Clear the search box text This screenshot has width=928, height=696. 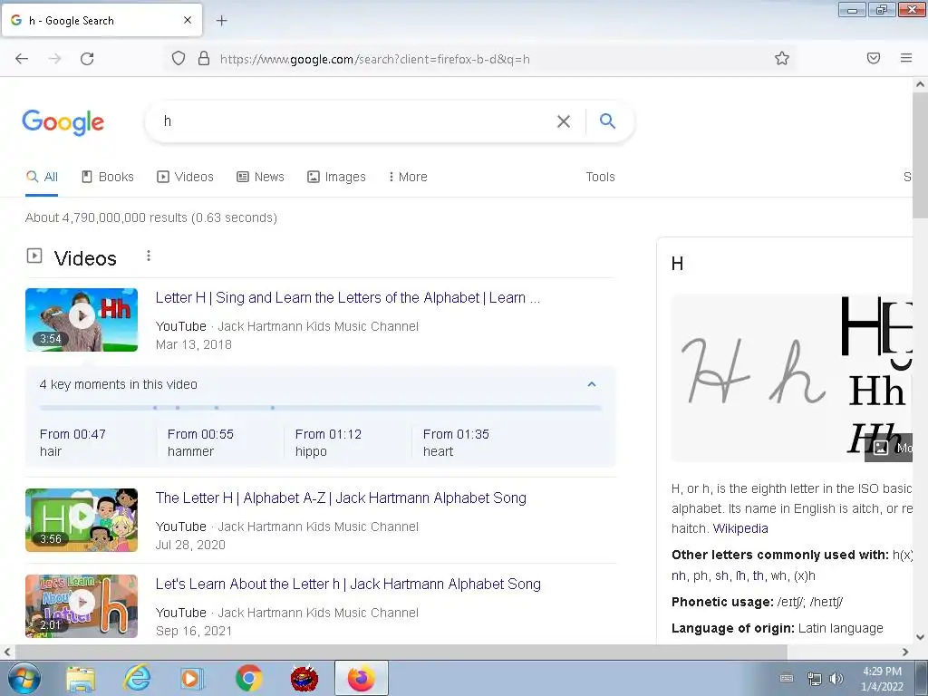coord(564,121)
